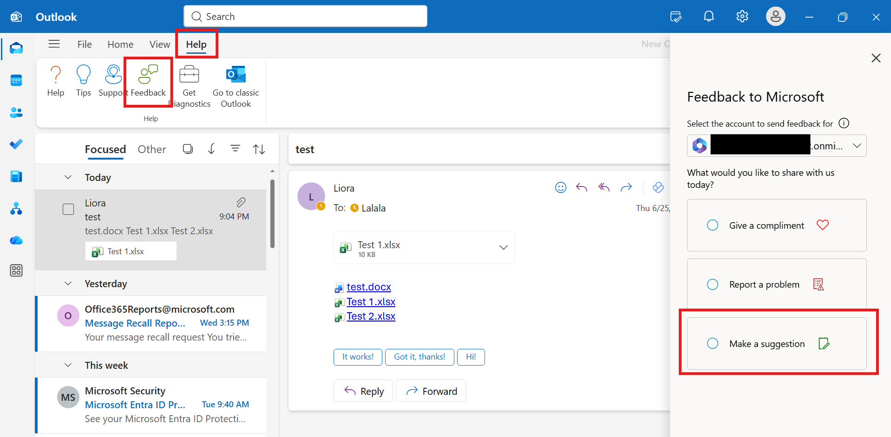The height and width of the screenshot is (437, 891).
Task: Open the Org Explorer icon in sidebar
Action: tap(16, 208)
